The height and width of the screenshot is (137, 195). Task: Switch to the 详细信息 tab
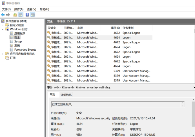coord(66,95)
